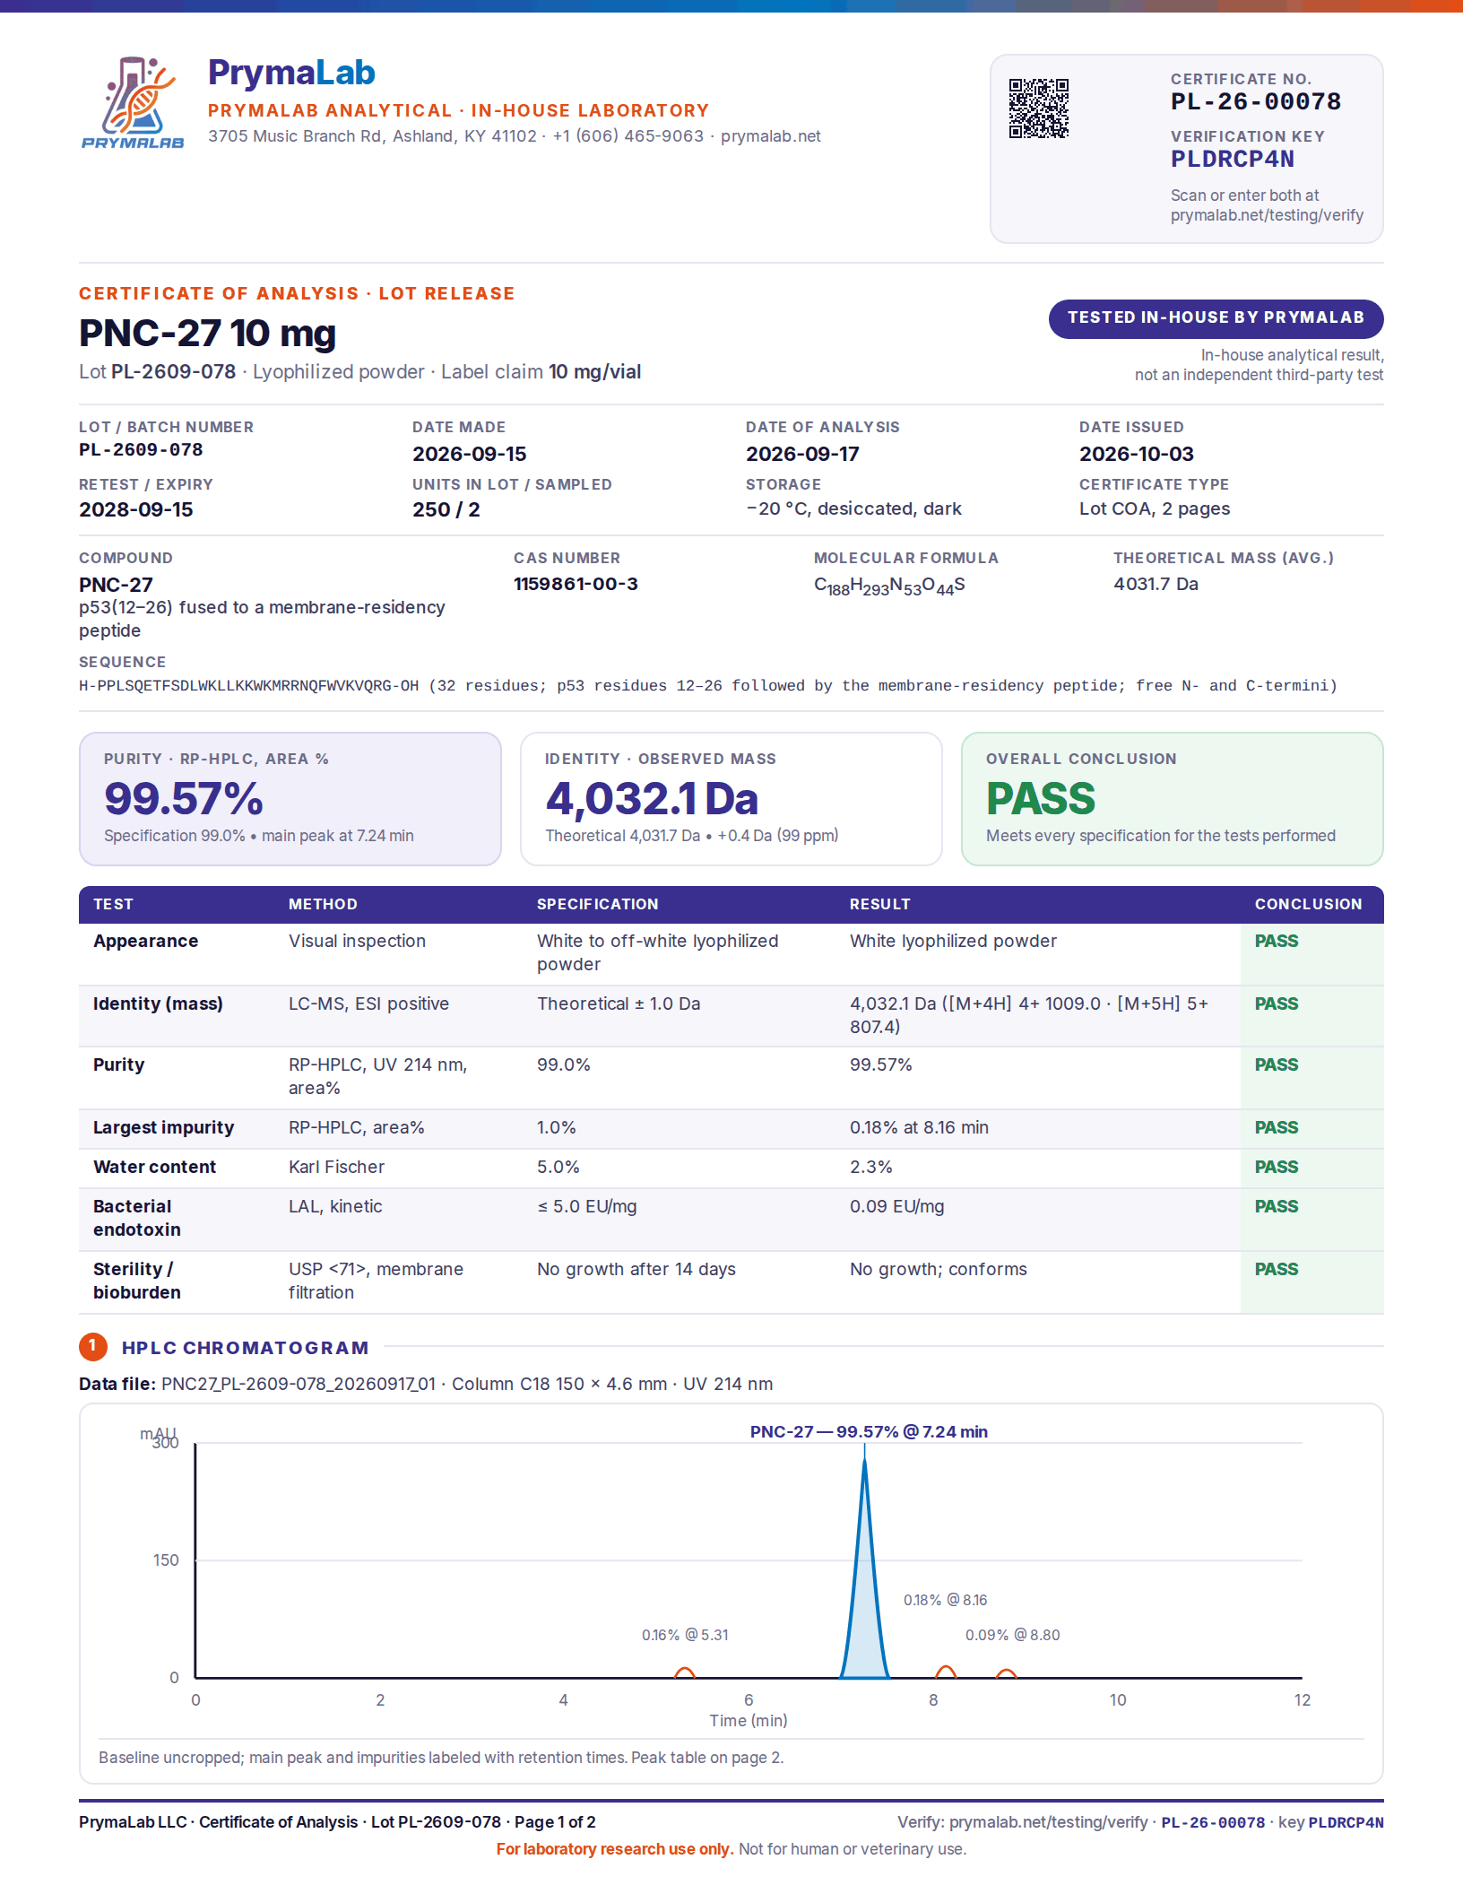Click the footer verify link prymalab.net/testing/verify
This screenshot has height=1894, width=1463.
pos(1048,1822)
